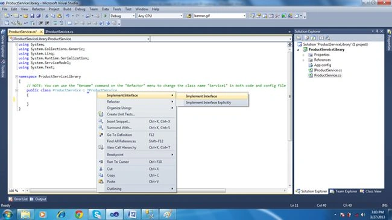The width and height of the screenshot is (392, 220).
Task: Click the Paste toolbar icon
Action: tap(59, 16)
